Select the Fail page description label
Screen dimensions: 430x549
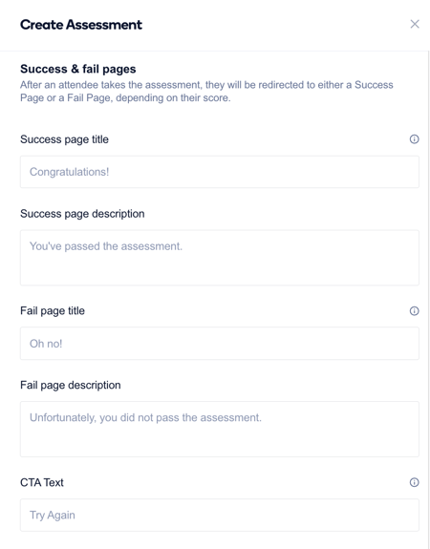pos(71,385)
